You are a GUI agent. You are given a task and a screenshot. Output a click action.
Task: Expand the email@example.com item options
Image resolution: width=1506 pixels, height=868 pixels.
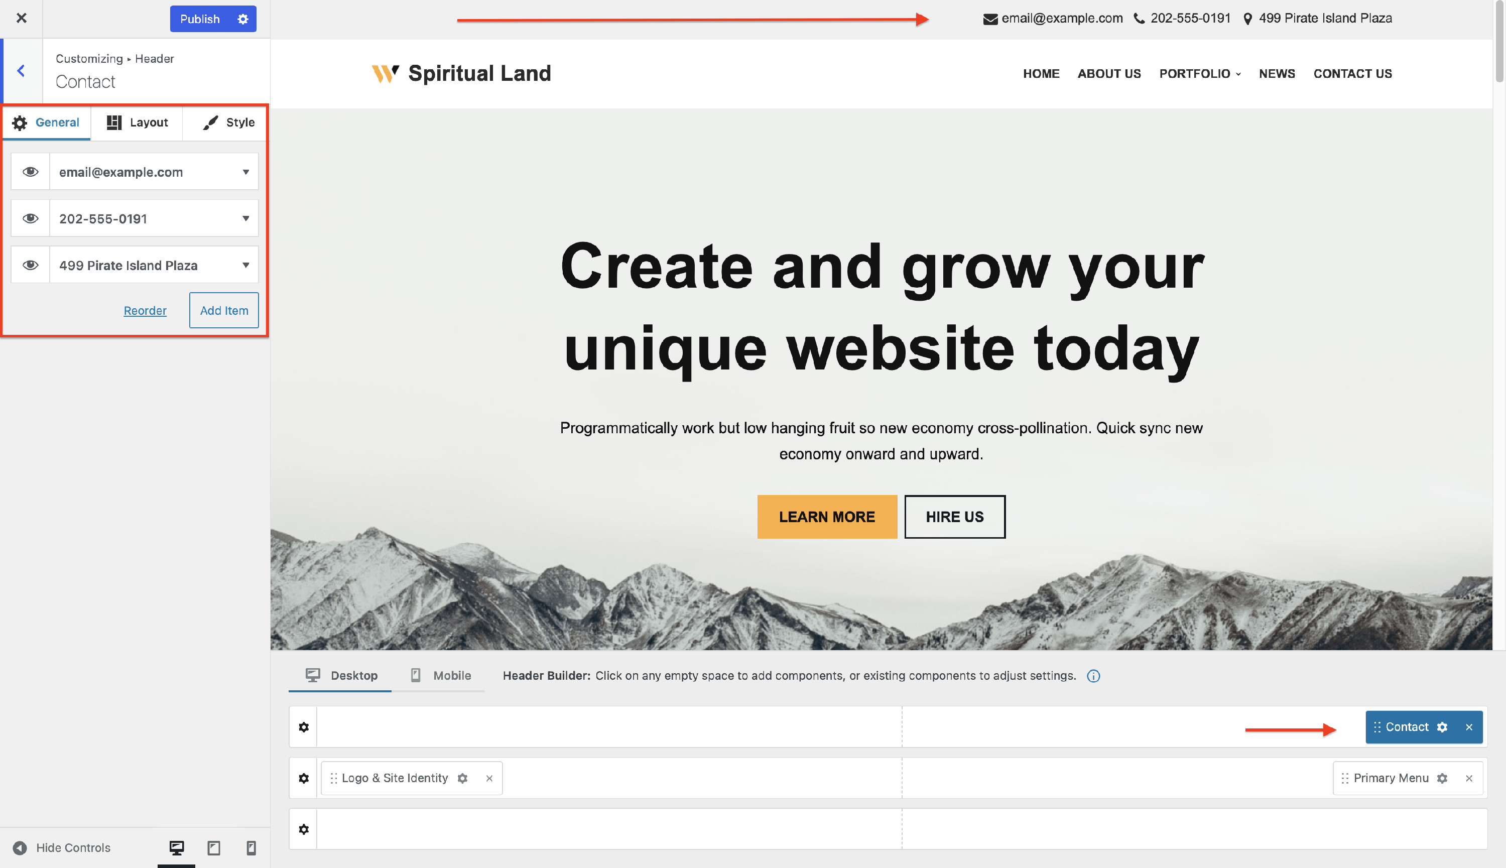pyautogui.click(x=245, y=172)
